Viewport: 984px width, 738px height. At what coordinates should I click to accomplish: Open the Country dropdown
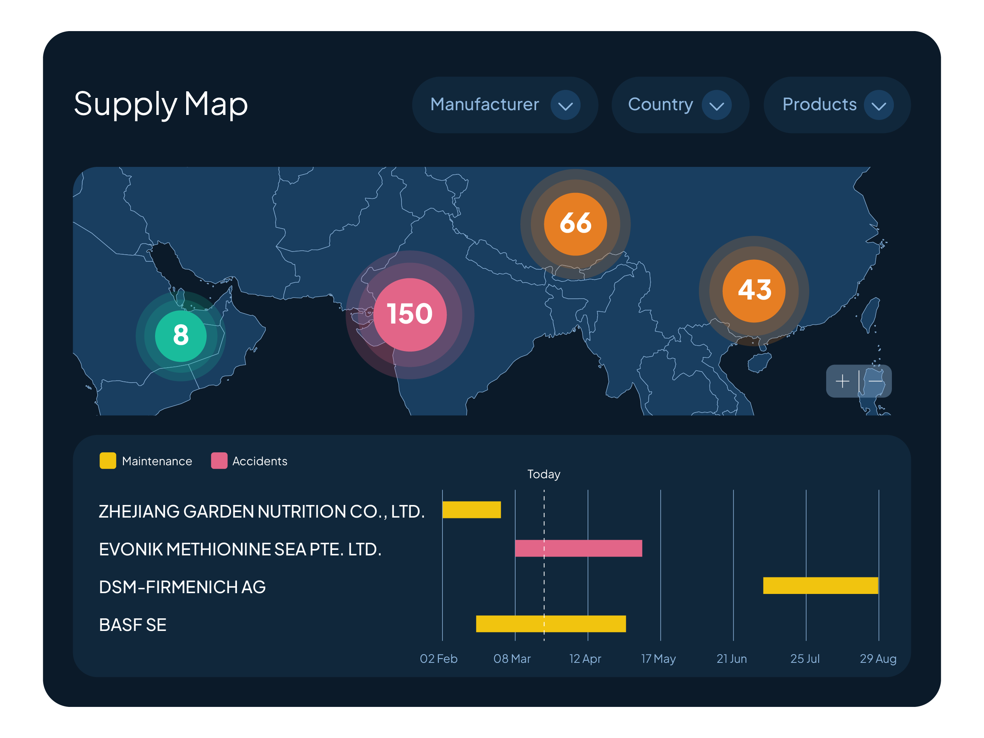tap(660, 105)
